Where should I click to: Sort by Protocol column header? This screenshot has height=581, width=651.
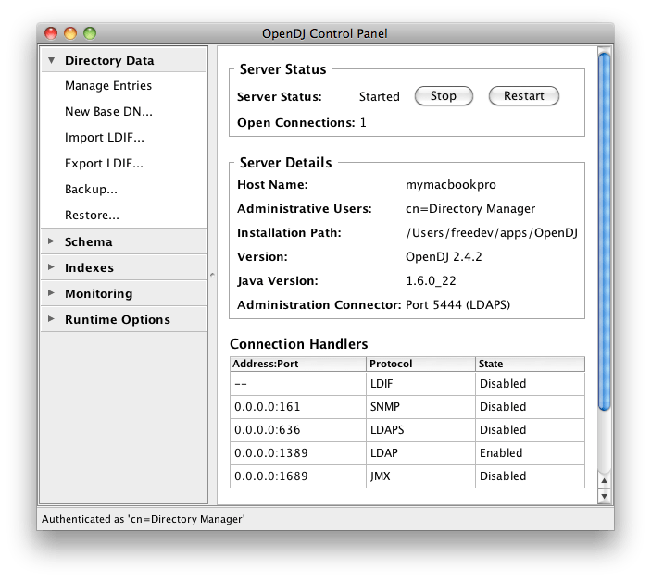coord(420,364)
